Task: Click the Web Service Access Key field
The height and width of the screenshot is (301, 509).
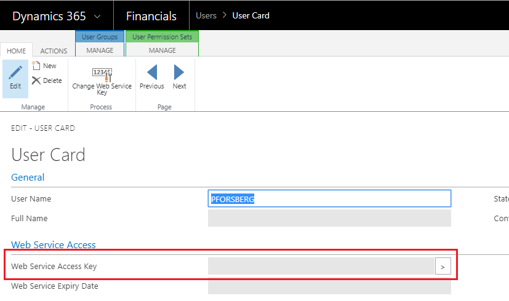Action: click(x=321, y=266)
